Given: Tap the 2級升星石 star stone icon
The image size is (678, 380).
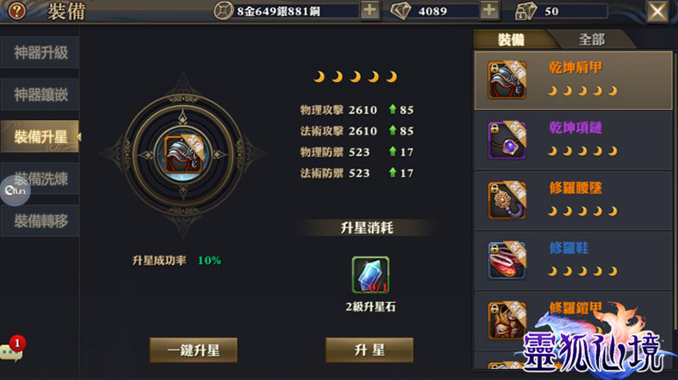Looking at the screenshot, I should coord(370,275).
